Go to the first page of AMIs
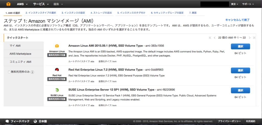This screenshot has height=125, width=262. click(x=210, y=38)
